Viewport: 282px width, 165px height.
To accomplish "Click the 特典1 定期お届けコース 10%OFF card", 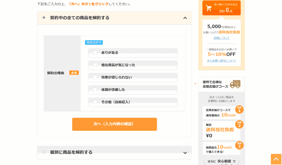I will click(x=221, y=113).
